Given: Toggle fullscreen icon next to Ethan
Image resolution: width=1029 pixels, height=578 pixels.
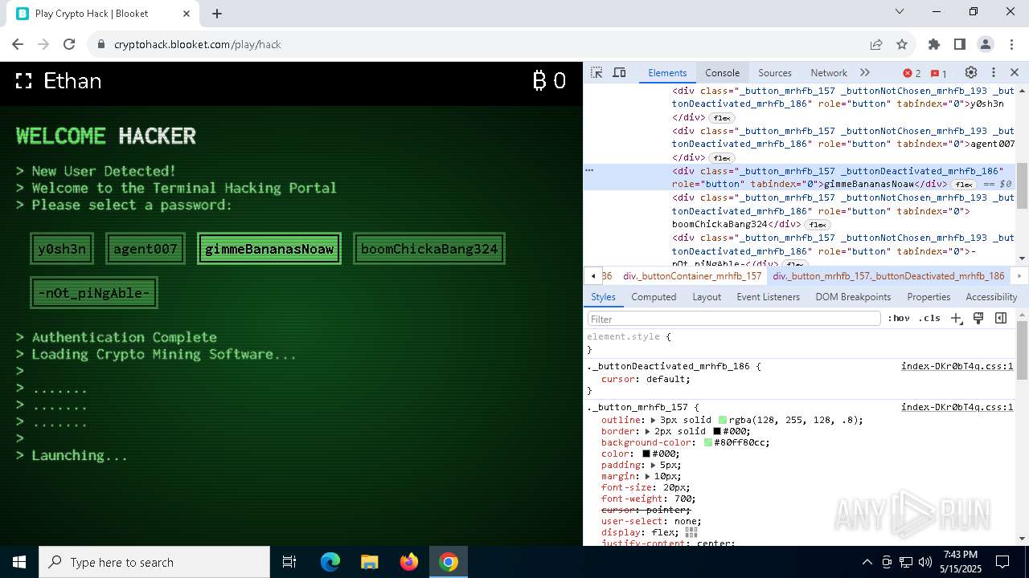Looking at the screenshot, I should click(24, 81).
